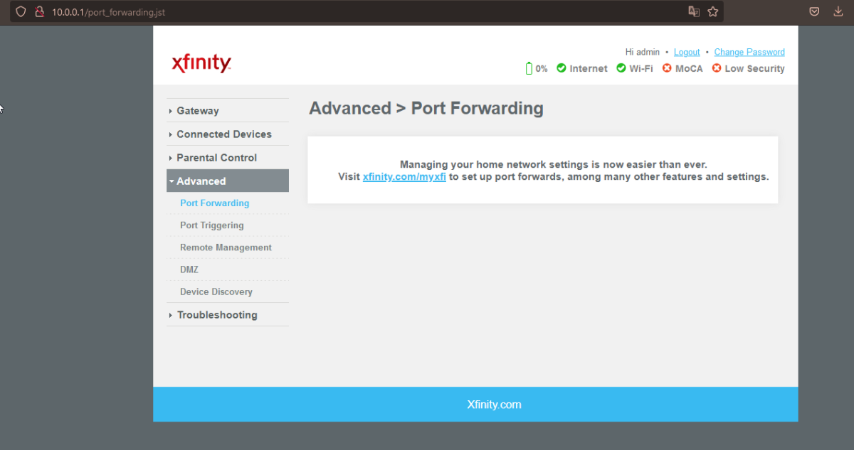854x450 pixels.
Task: Open the browser downloads icon
Action: (838, 11)
